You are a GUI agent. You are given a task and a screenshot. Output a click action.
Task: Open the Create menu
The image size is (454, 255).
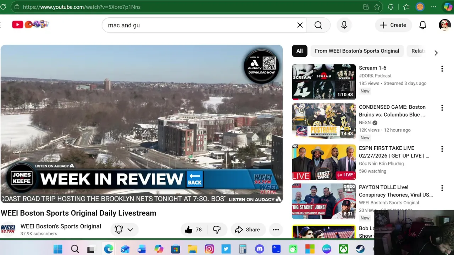393,25
